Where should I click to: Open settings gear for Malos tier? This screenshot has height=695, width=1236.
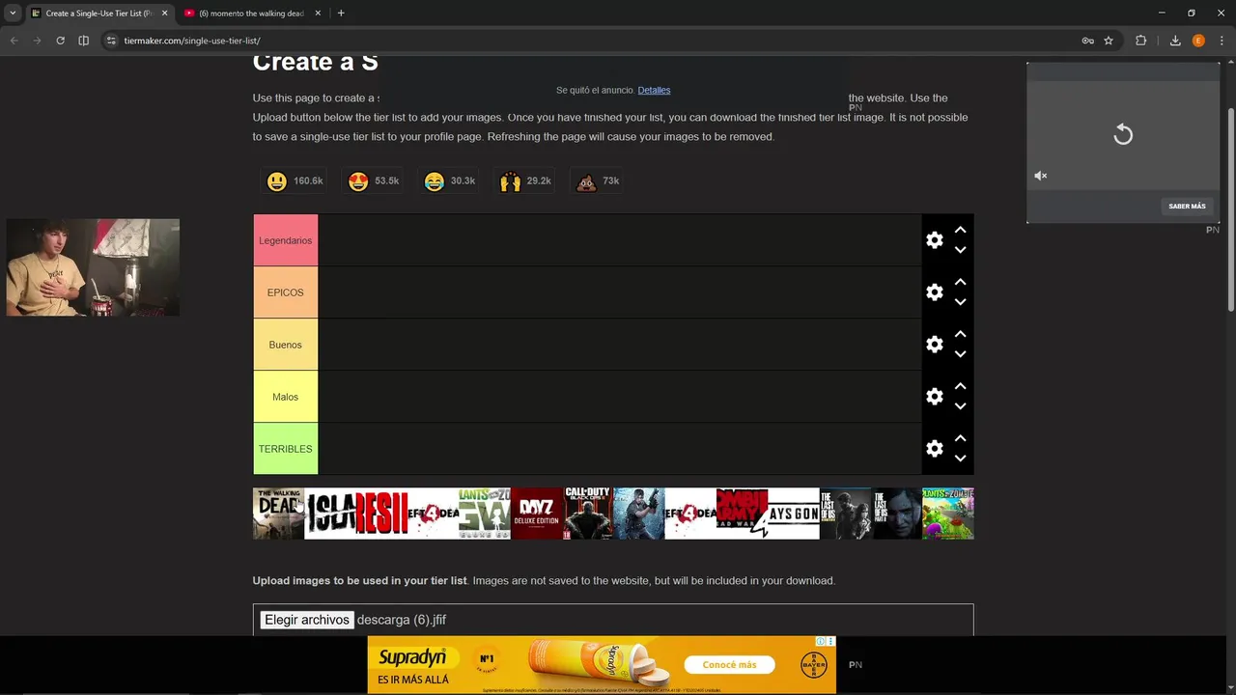[934, 397]
